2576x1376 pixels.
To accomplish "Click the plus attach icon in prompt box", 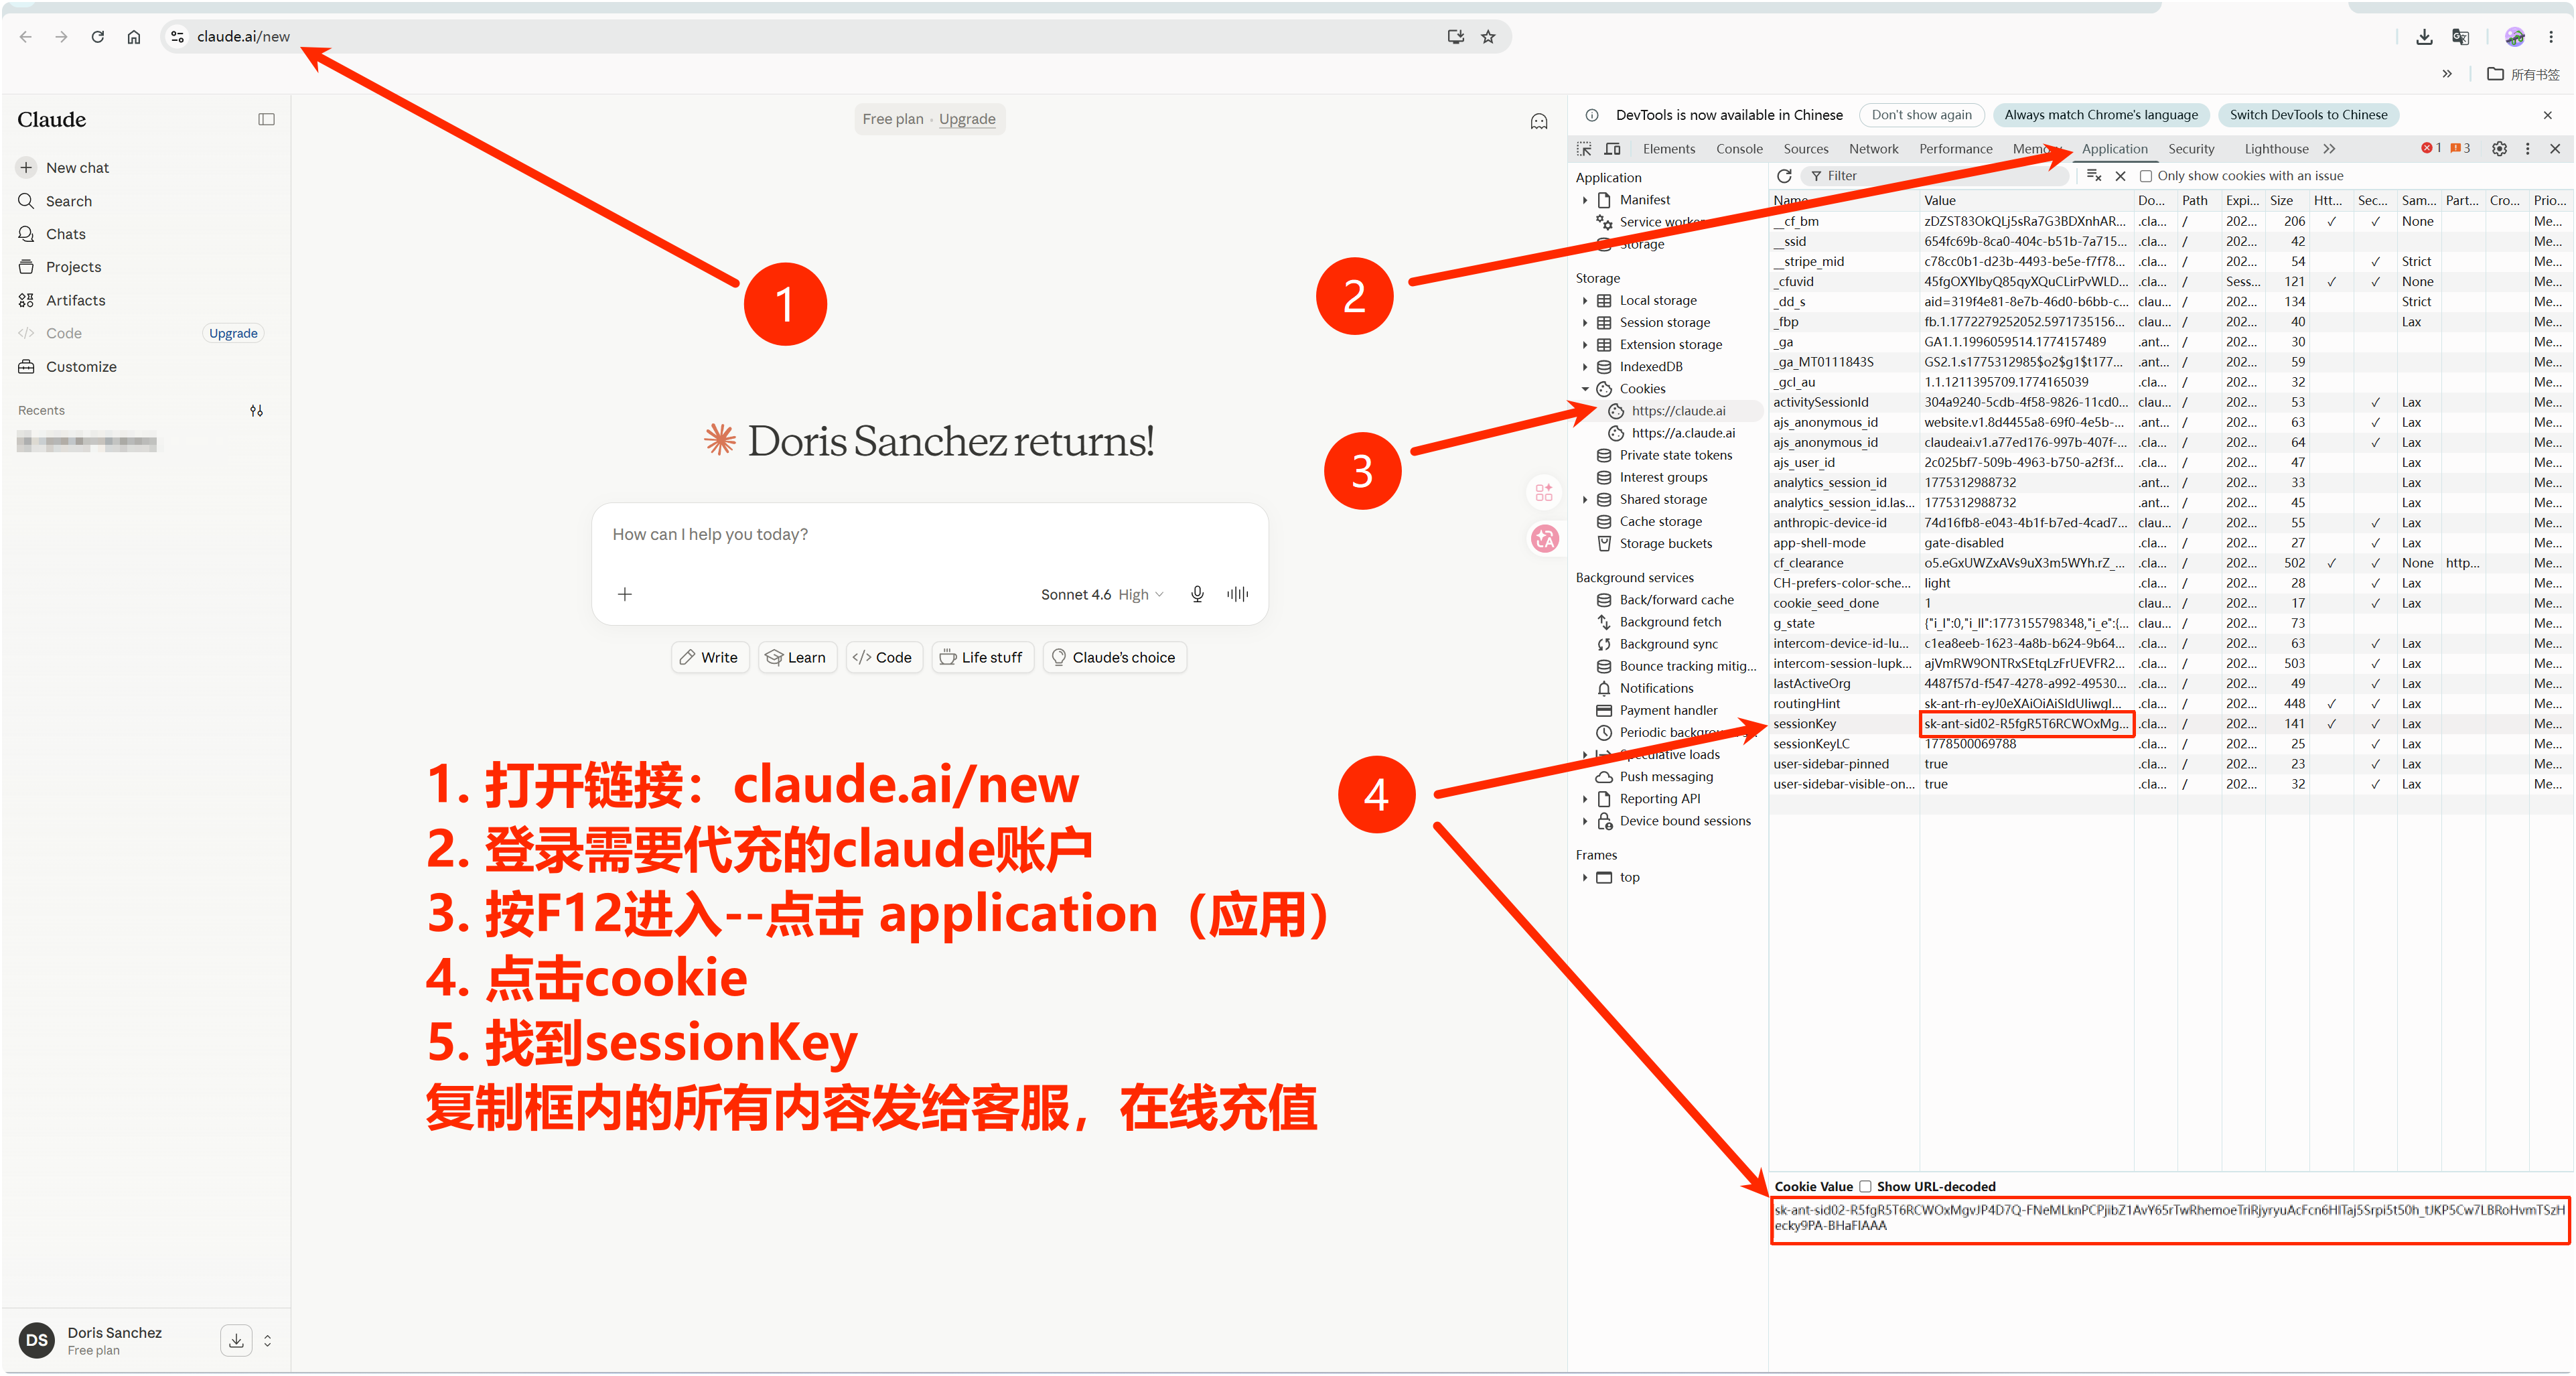I will (625, 594).
